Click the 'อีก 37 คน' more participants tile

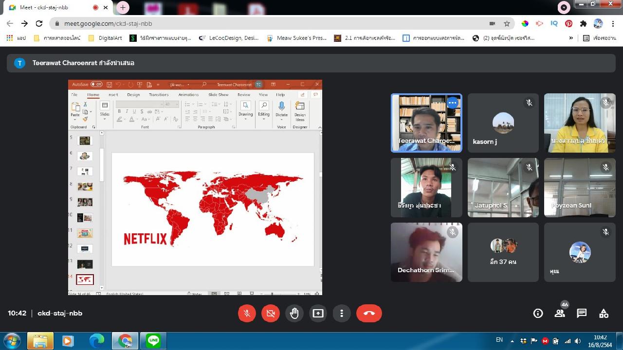click(x=503, y=252)
